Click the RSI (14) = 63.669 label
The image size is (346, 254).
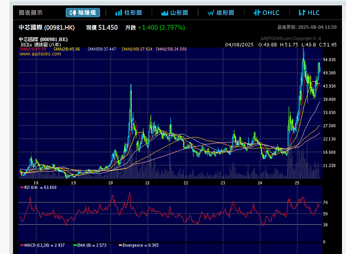[39, 188]
